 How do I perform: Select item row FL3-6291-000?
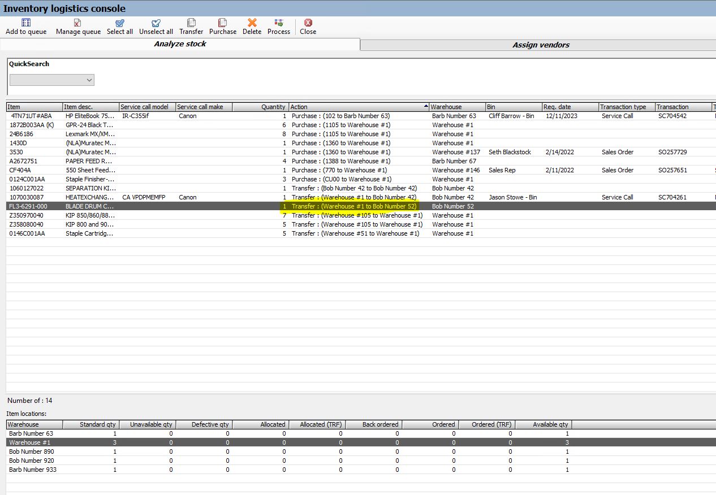pos(361,206)
